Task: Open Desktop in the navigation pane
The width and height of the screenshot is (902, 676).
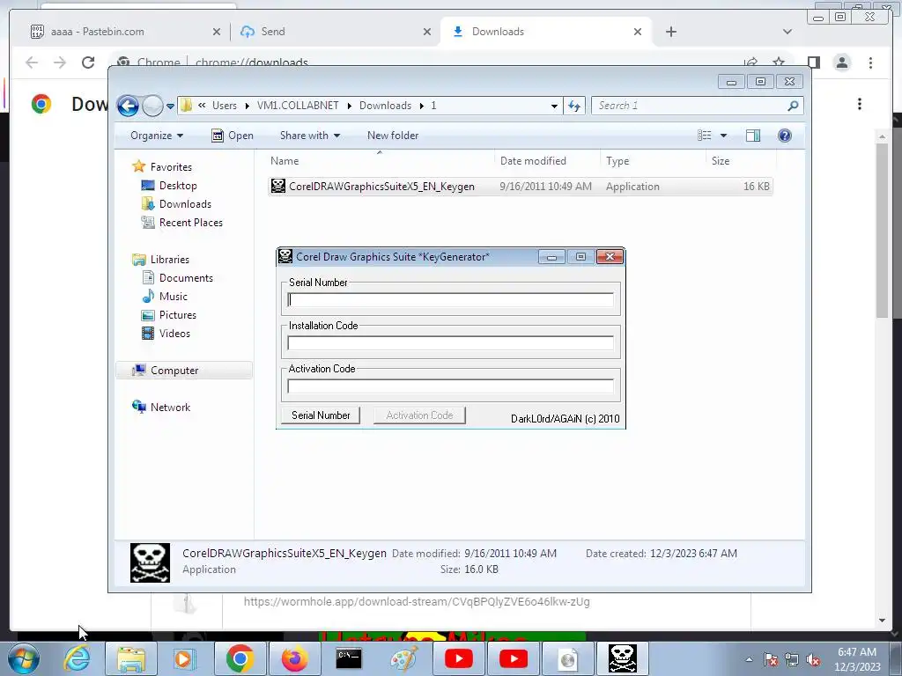Action: click(x=178, y=186)
